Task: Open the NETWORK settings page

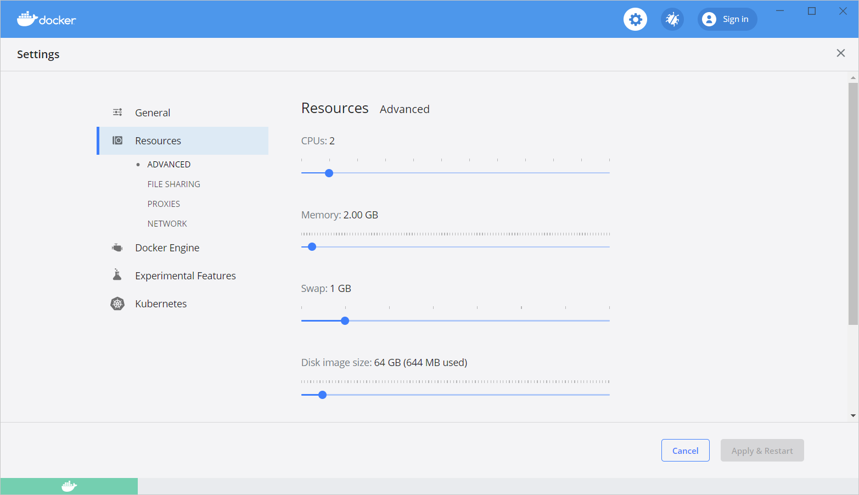Action: [167, 223]
